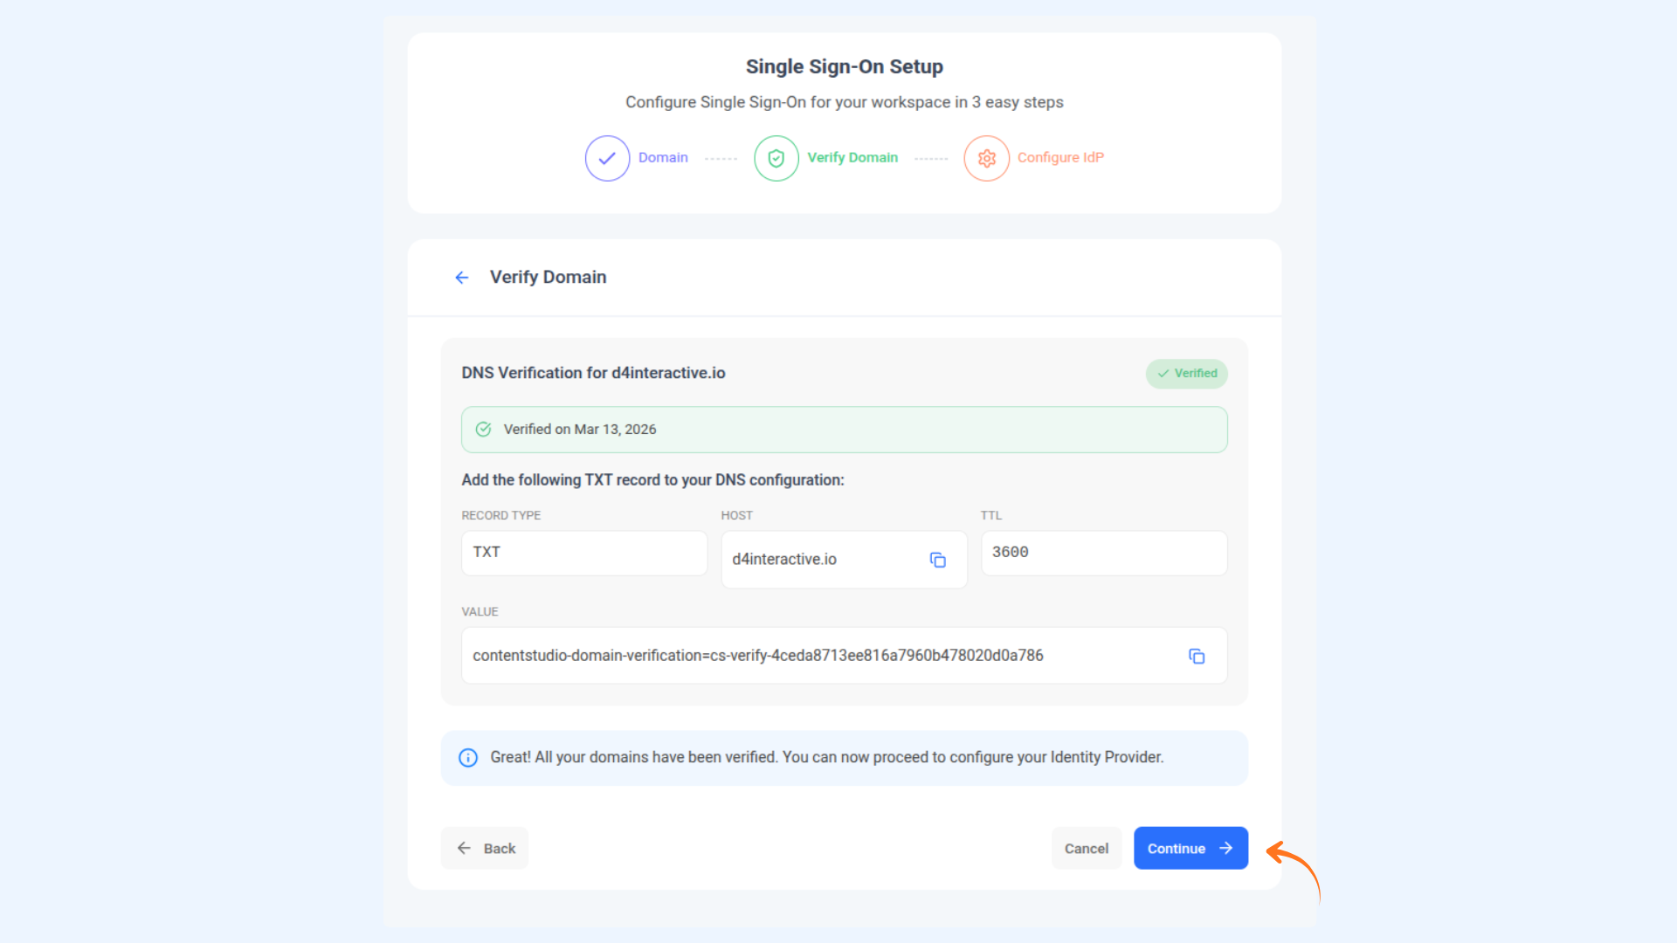Viewport: 1677px width, 943px height.
Task: Click the Record Type TXT field
Action: click(584, 553)
